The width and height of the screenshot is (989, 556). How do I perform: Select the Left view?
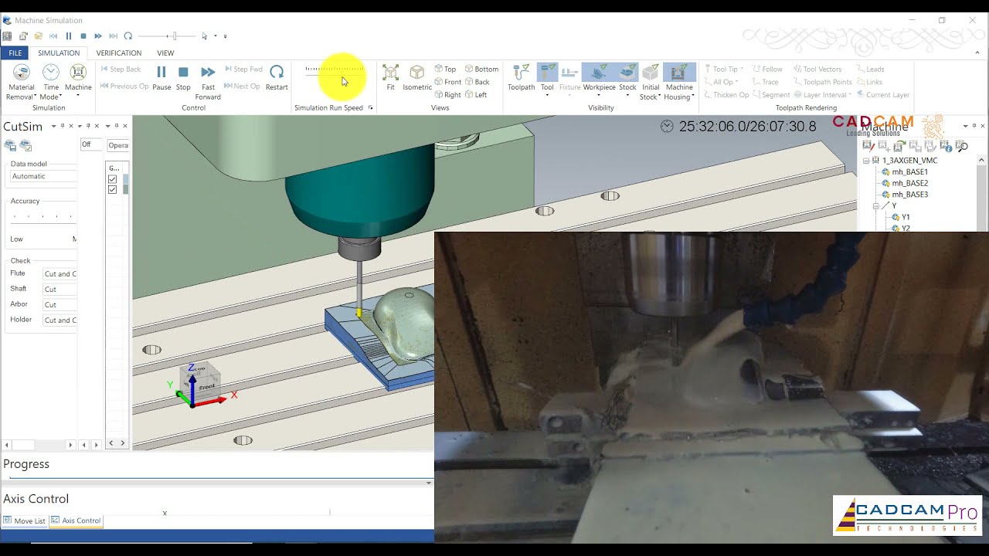point(476,95)
